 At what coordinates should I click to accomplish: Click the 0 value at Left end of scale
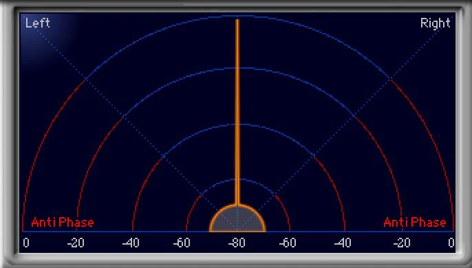[26, 243]
